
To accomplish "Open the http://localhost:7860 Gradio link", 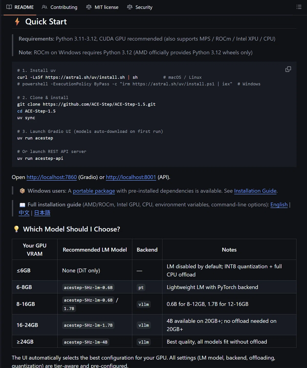I will pyautogui.click(x=52, y=177).
